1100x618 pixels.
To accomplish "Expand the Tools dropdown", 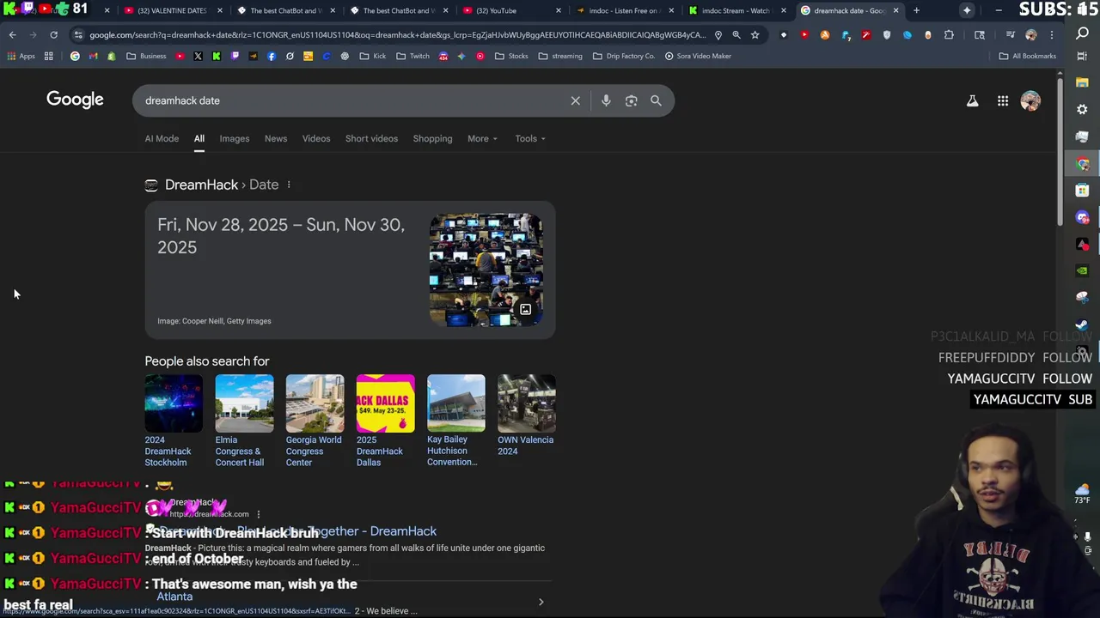I will coord(530,138).
